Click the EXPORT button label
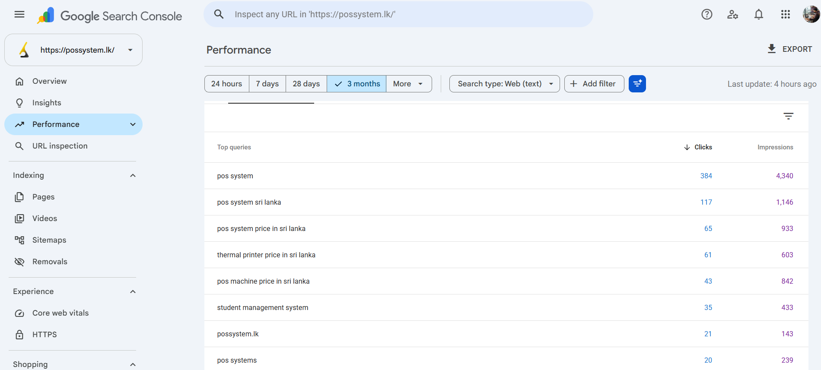821x370 pixels. click(797, 49)
